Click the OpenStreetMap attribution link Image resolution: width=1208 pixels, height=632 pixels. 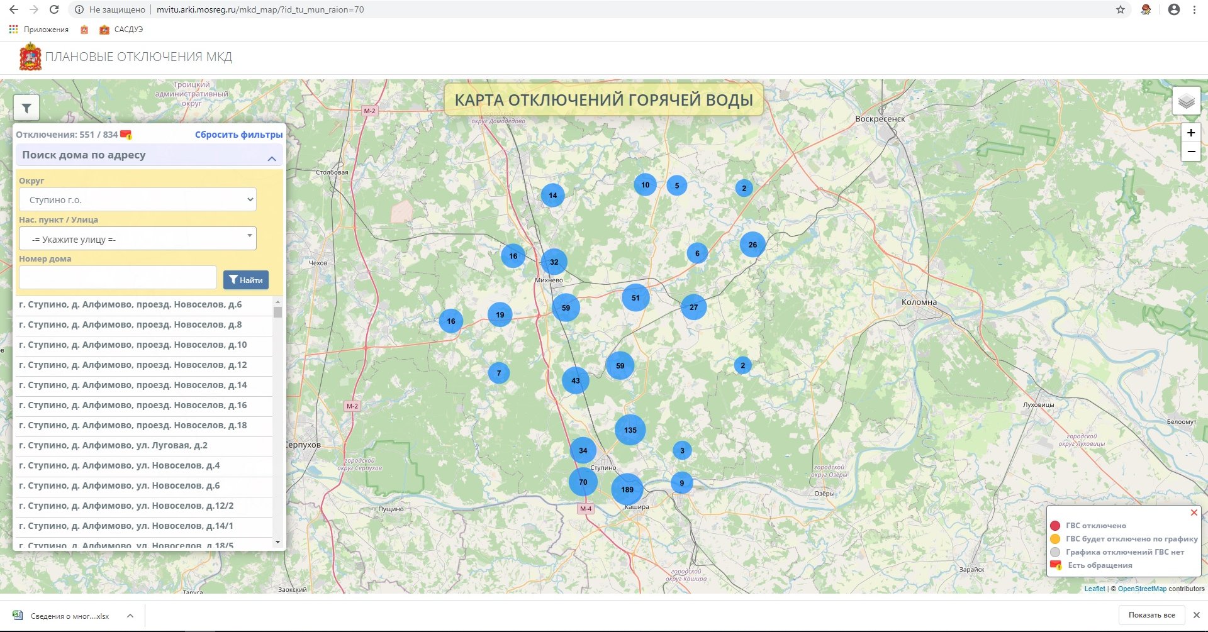1142,589
